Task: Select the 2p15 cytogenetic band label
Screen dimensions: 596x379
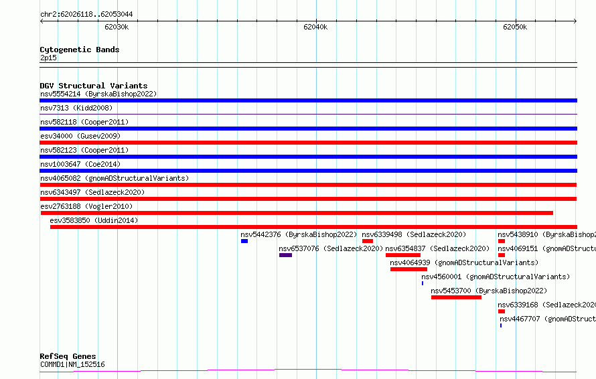Action: 48,58
